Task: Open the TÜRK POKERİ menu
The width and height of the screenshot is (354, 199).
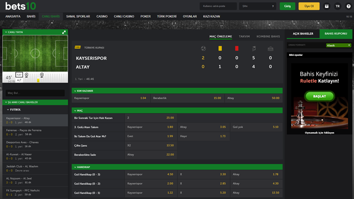Action: [167, 17]
